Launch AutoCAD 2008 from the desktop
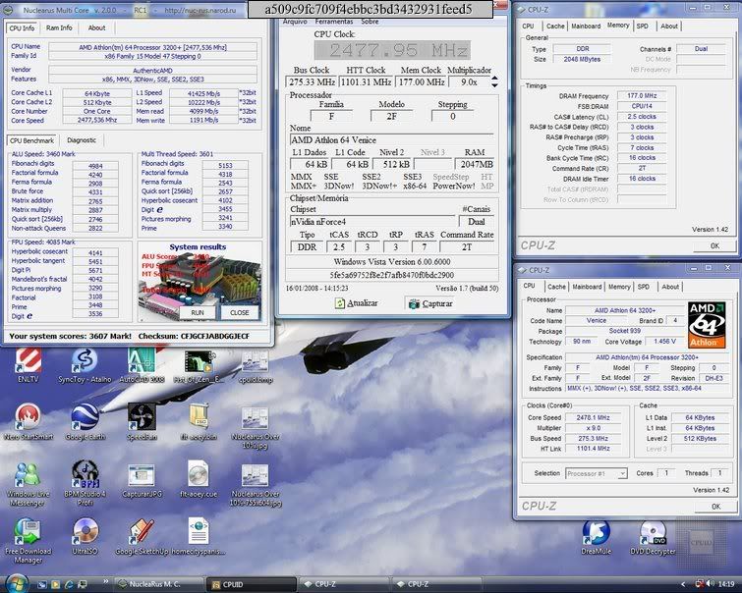The image size is (742, 593). pyautogui.click(x=142, y=360)
